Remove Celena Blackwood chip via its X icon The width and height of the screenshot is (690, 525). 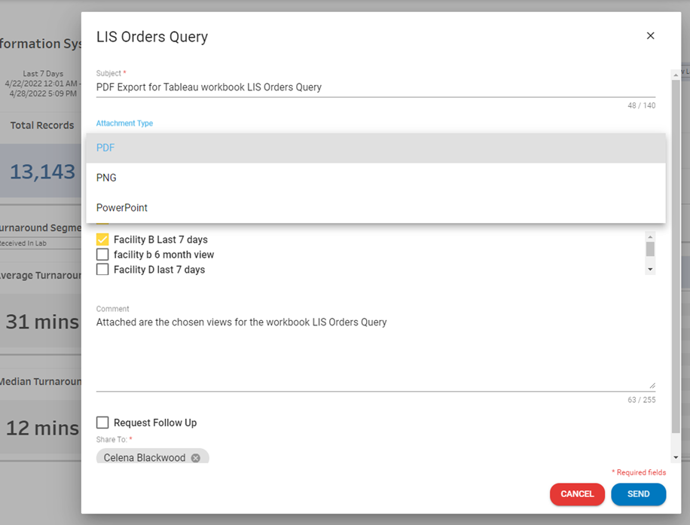point(196,458)
